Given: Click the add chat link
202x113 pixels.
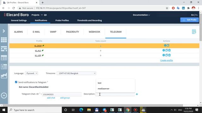Looking at the screenshot, I should coord(51,98).
